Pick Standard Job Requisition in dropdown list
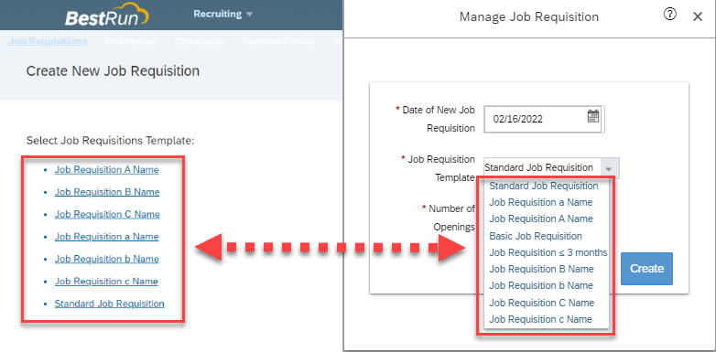Image resolution: width=716 pixels, height=352 pixels. (544, 186)
